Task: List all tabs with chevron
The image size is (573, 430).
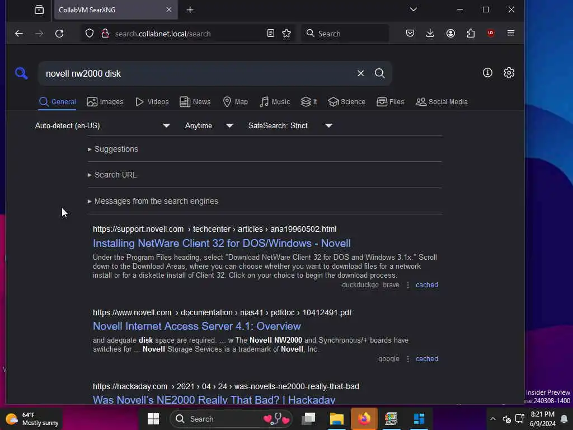Action: pos(414,10)
